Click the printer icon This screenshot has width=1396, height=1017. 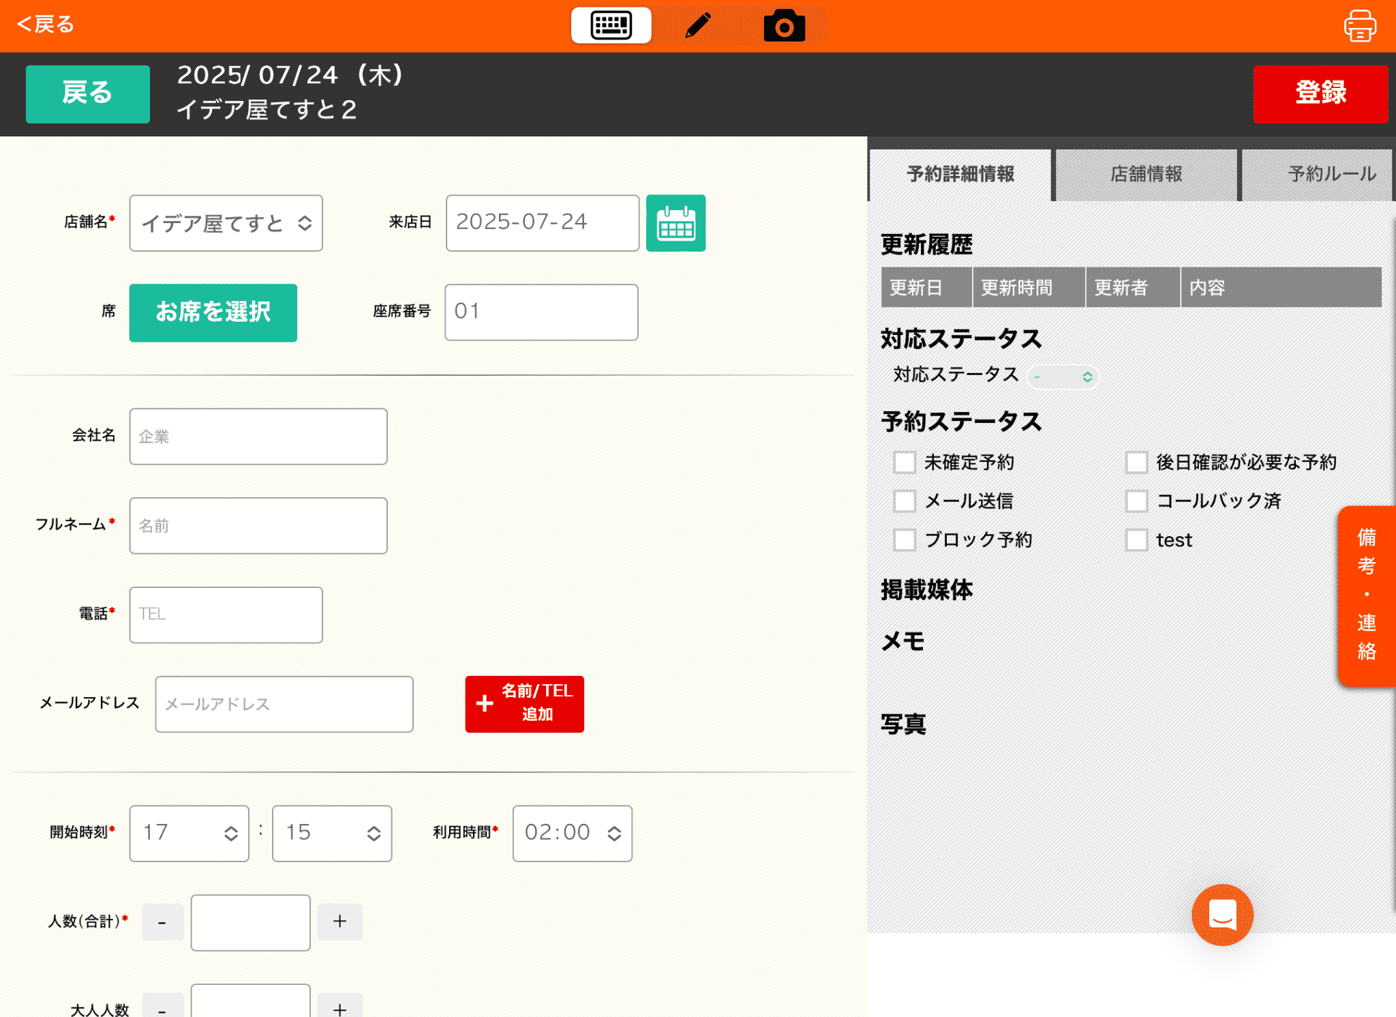point(1359,26)
